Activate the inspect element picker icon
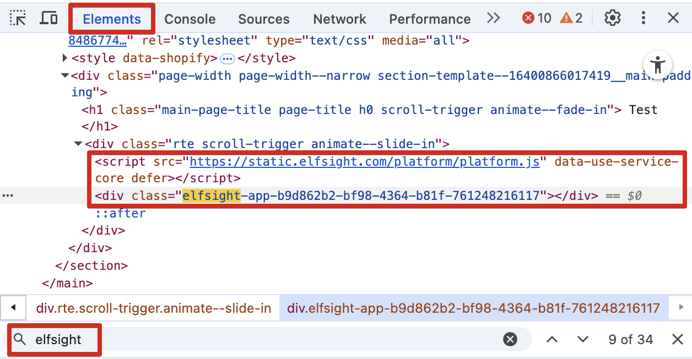692x359 pixels. (x=18, y=18)
